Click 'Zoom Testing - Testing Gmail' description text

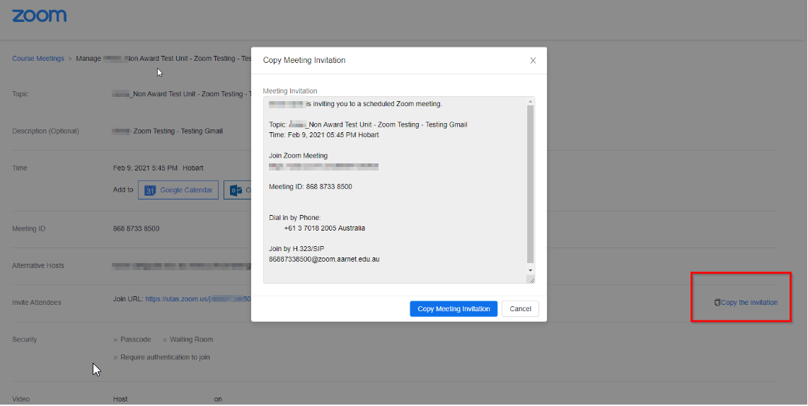tap(178, 131)
